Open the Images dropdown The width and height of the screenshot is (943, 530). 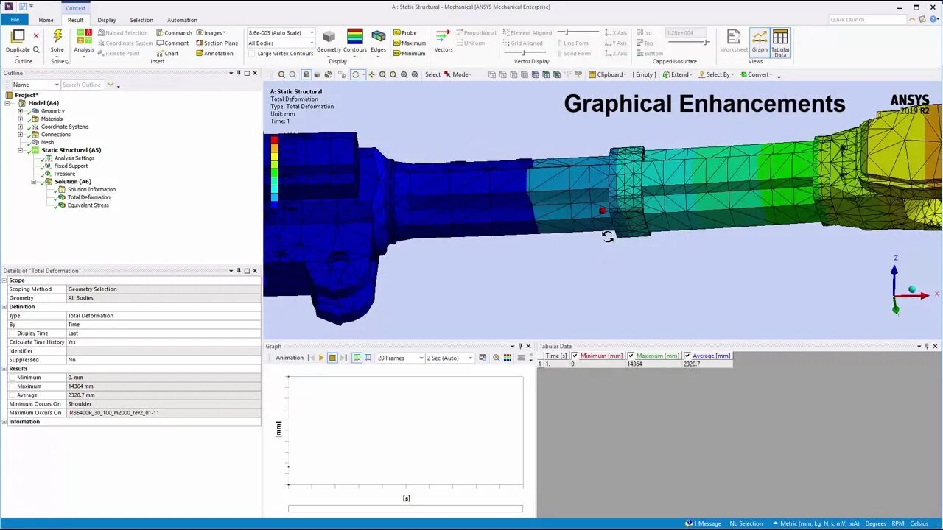pos(213,32)
